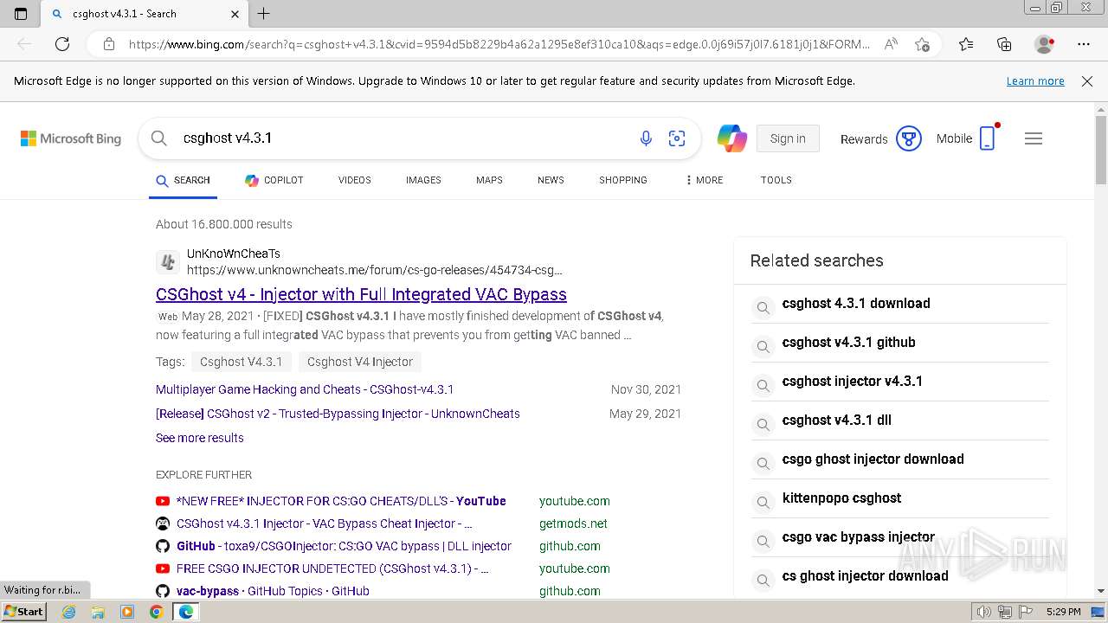
Task: Open a new browser tab
Action: [x=264, y=14]
